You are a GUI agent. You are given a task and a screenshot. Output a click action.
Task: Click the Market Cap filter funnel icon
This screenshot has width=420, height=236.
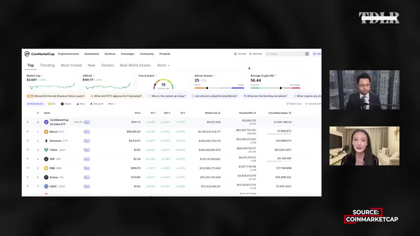click(288, 104)
